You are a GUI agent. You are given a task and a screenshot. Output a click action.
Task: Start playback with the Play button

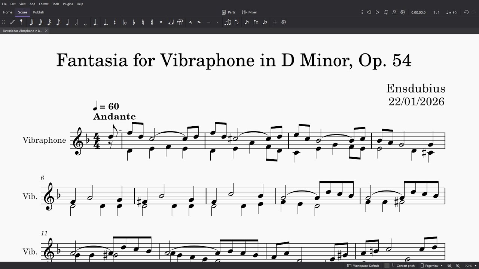(x=377, y=12)
